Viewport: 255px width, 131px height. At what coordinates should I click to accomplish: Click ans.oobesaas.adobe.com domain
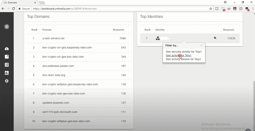click(x=58, y=66)
